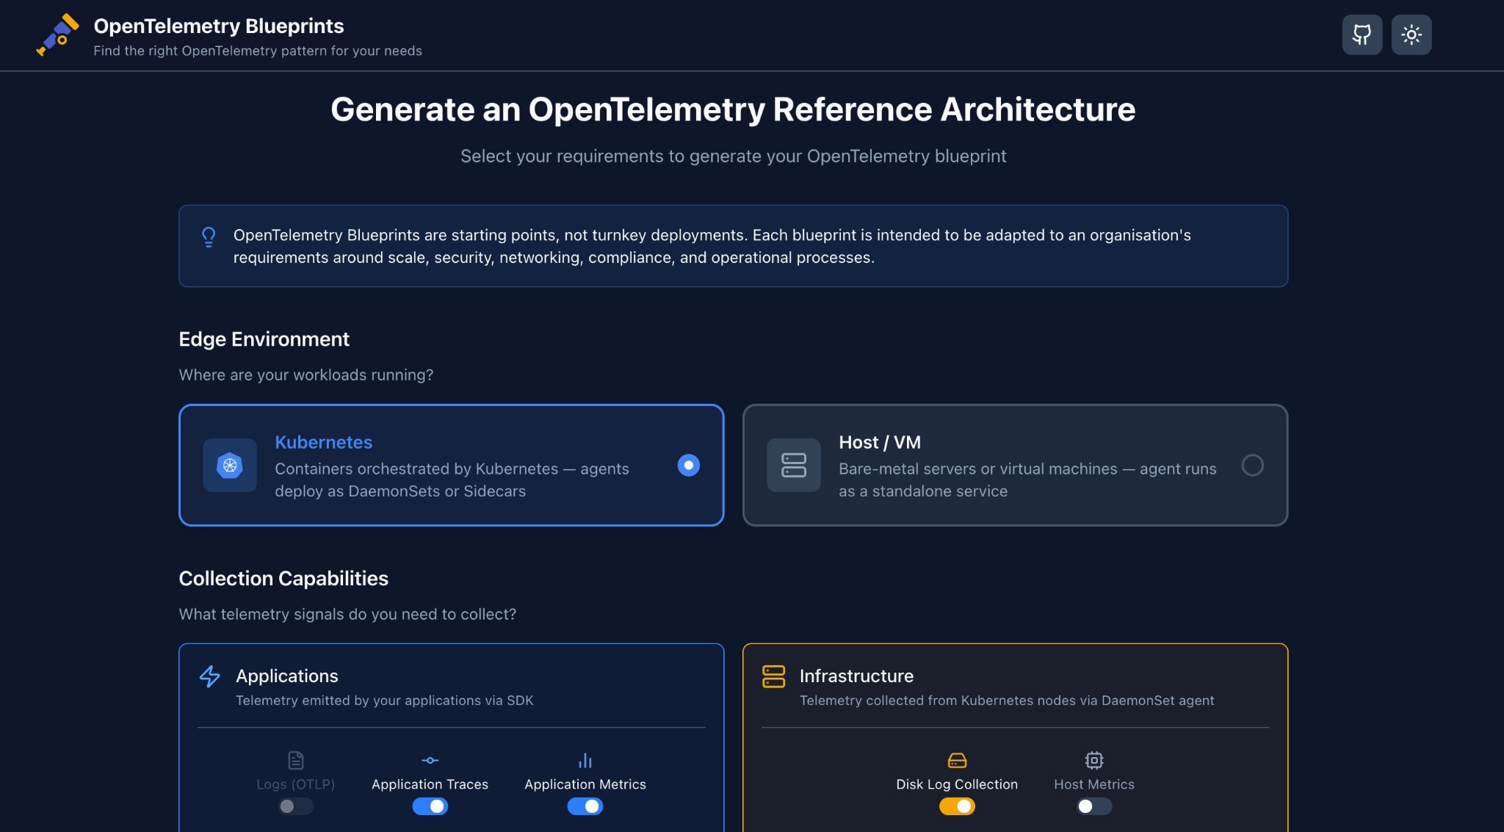Click the Host / VM server icon
The width and height of the screenshot is (1504, 832).
[x=793, y=465]
